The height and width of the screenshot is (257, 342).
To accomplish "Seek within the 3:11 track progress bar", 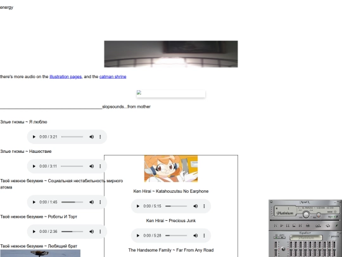I will [x=72, y=166].
